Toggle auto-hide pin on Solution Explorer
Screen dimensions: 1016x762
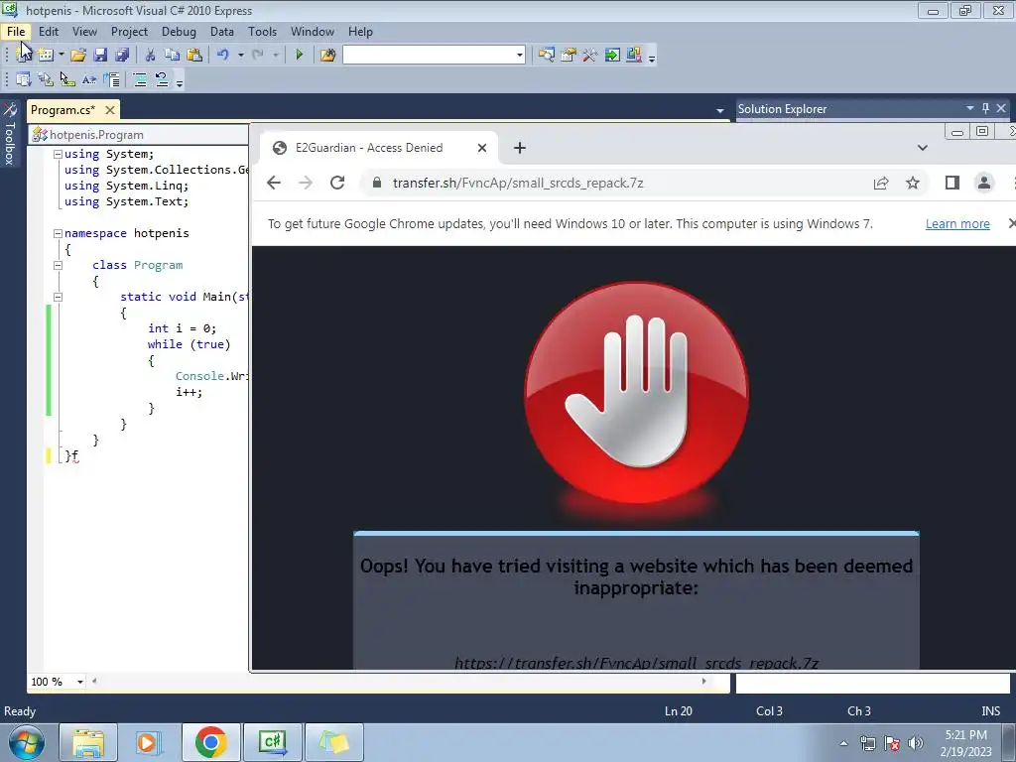(x=985, y=108)
